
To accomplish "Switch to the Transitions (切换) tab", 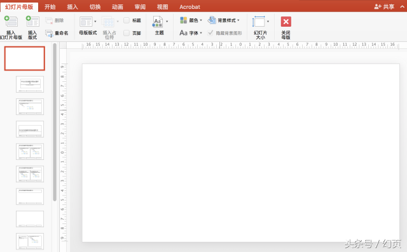I will (95, 7).
